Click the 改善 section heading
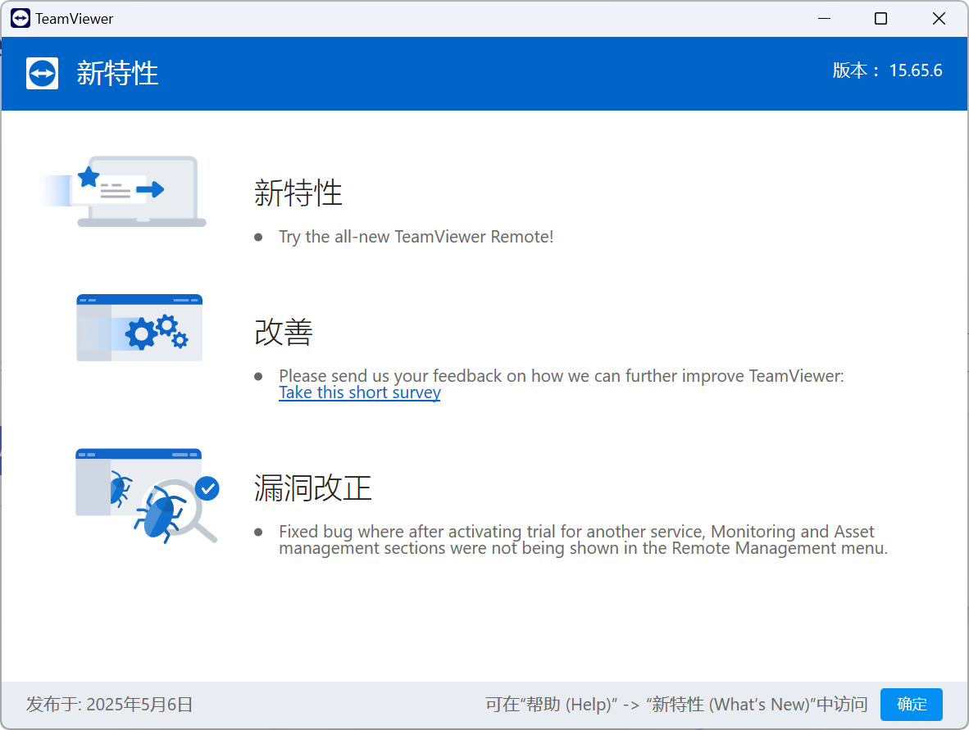Viewport: 969px width, 730px height. (283, 333)
